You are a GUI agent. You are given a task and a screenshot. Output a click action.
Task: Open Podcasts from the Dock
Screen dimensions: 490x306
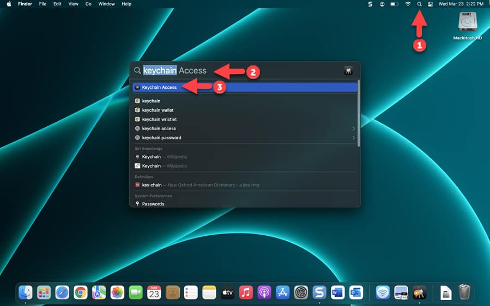click(x=264, y=292)
